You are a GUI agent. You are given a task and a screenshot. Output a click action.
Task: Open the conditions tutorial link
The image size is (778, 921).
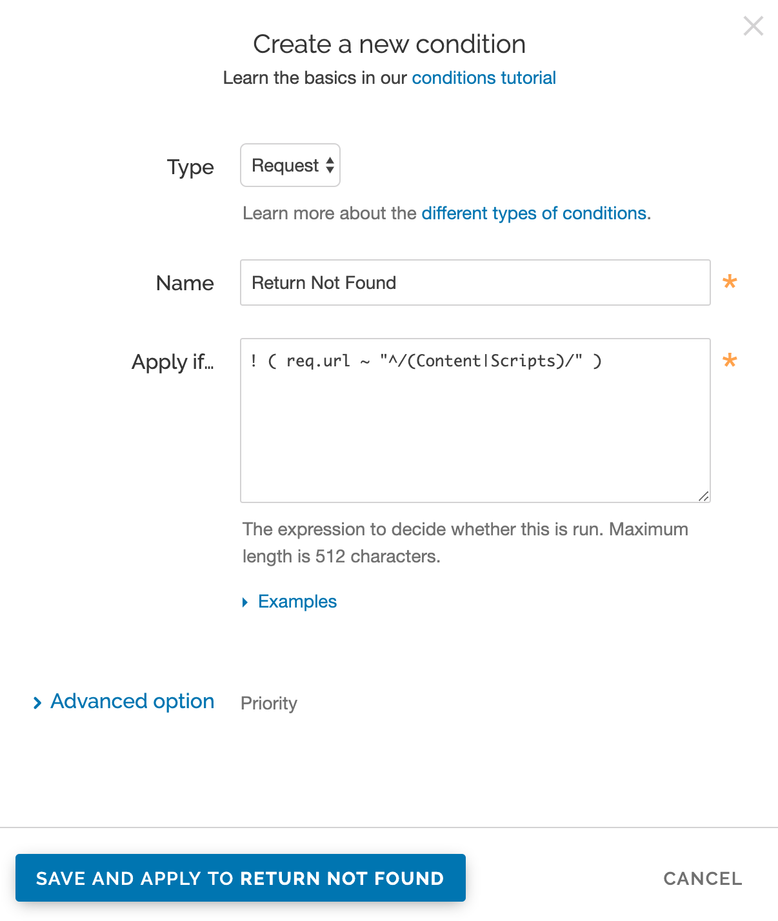click(x=483, y=78)
